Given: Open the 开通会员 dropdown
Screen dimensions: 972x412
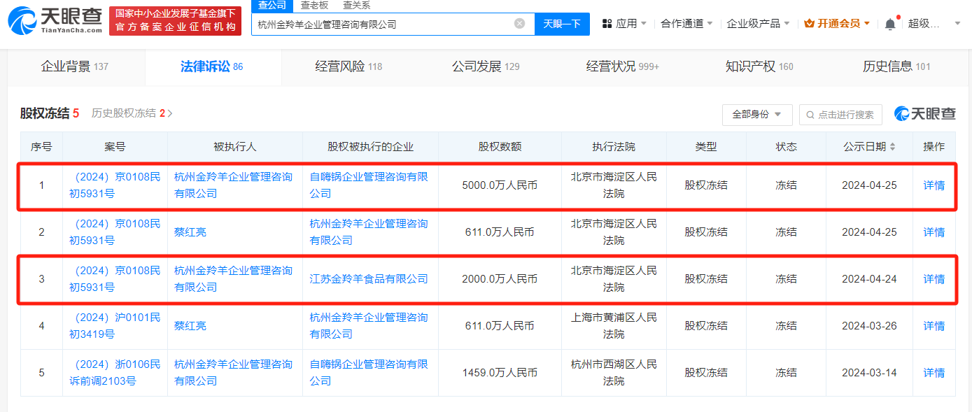Looking at the screenshot, I should [838, 24].
